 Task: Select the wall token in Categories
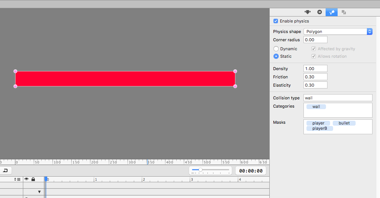pyautogui.click(x=316, y=106)
